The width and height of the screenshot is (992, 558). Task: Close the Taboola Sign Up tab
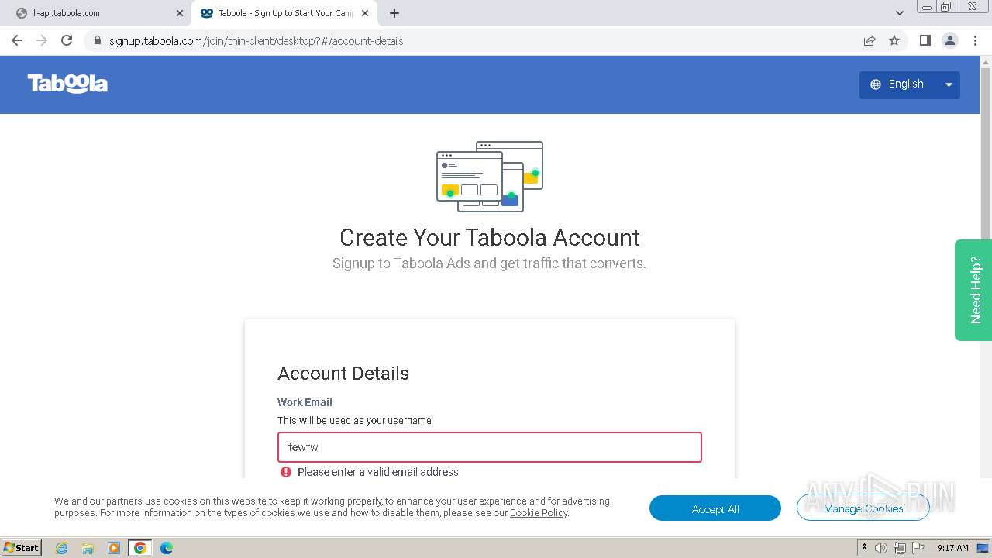pos(365,13)
